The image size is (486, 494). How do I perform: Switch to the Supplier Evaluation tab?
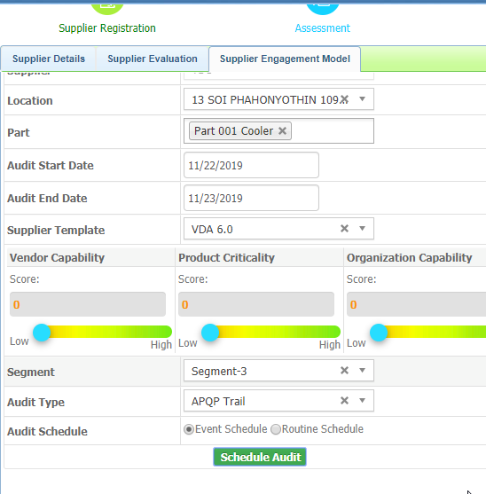click(153, 59)
